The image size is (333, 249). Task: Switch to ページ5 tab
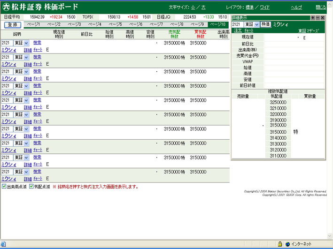tap(116, 24)
